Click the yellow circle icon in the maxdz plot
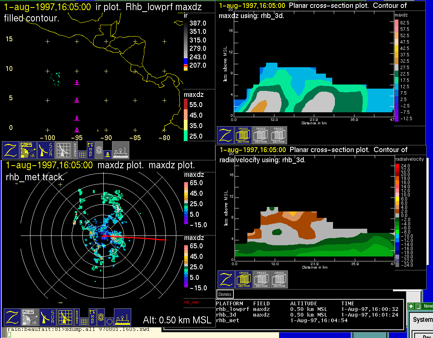Screen dimensions: 433x338 [109, 321]
